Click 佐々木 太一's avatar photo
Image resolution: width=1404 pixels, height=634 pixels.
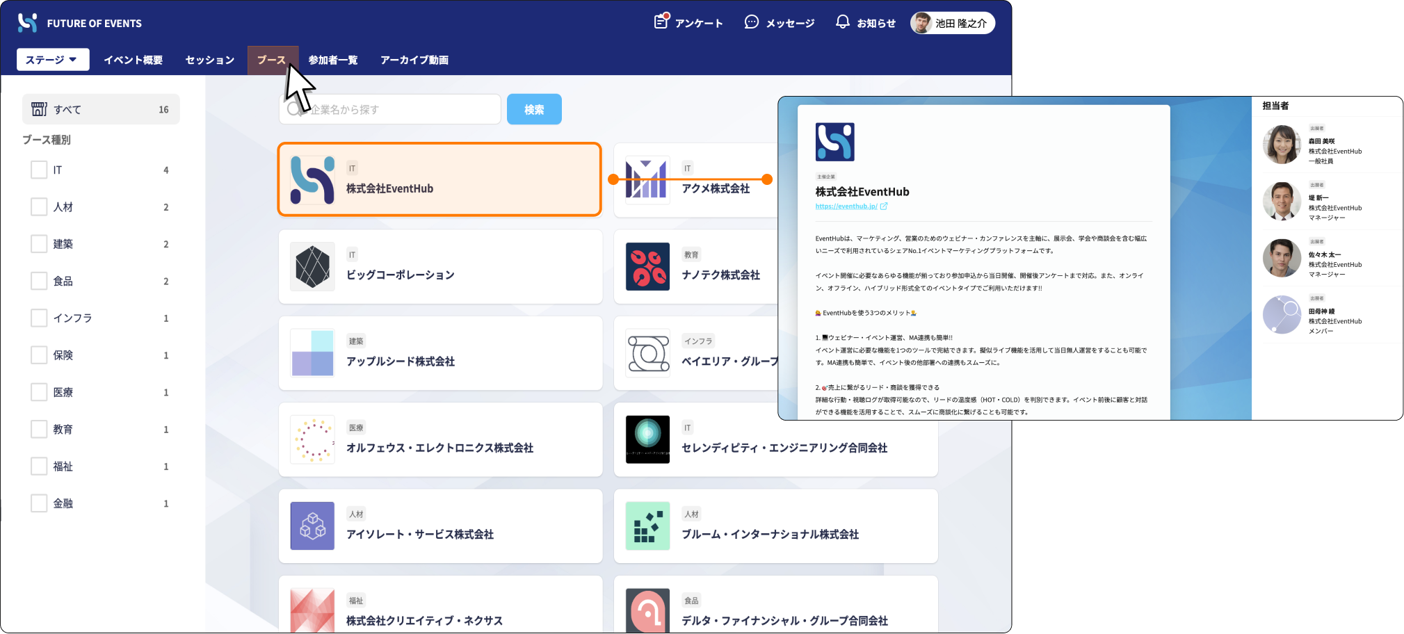pyautogui.click(x=1282, y=258)
